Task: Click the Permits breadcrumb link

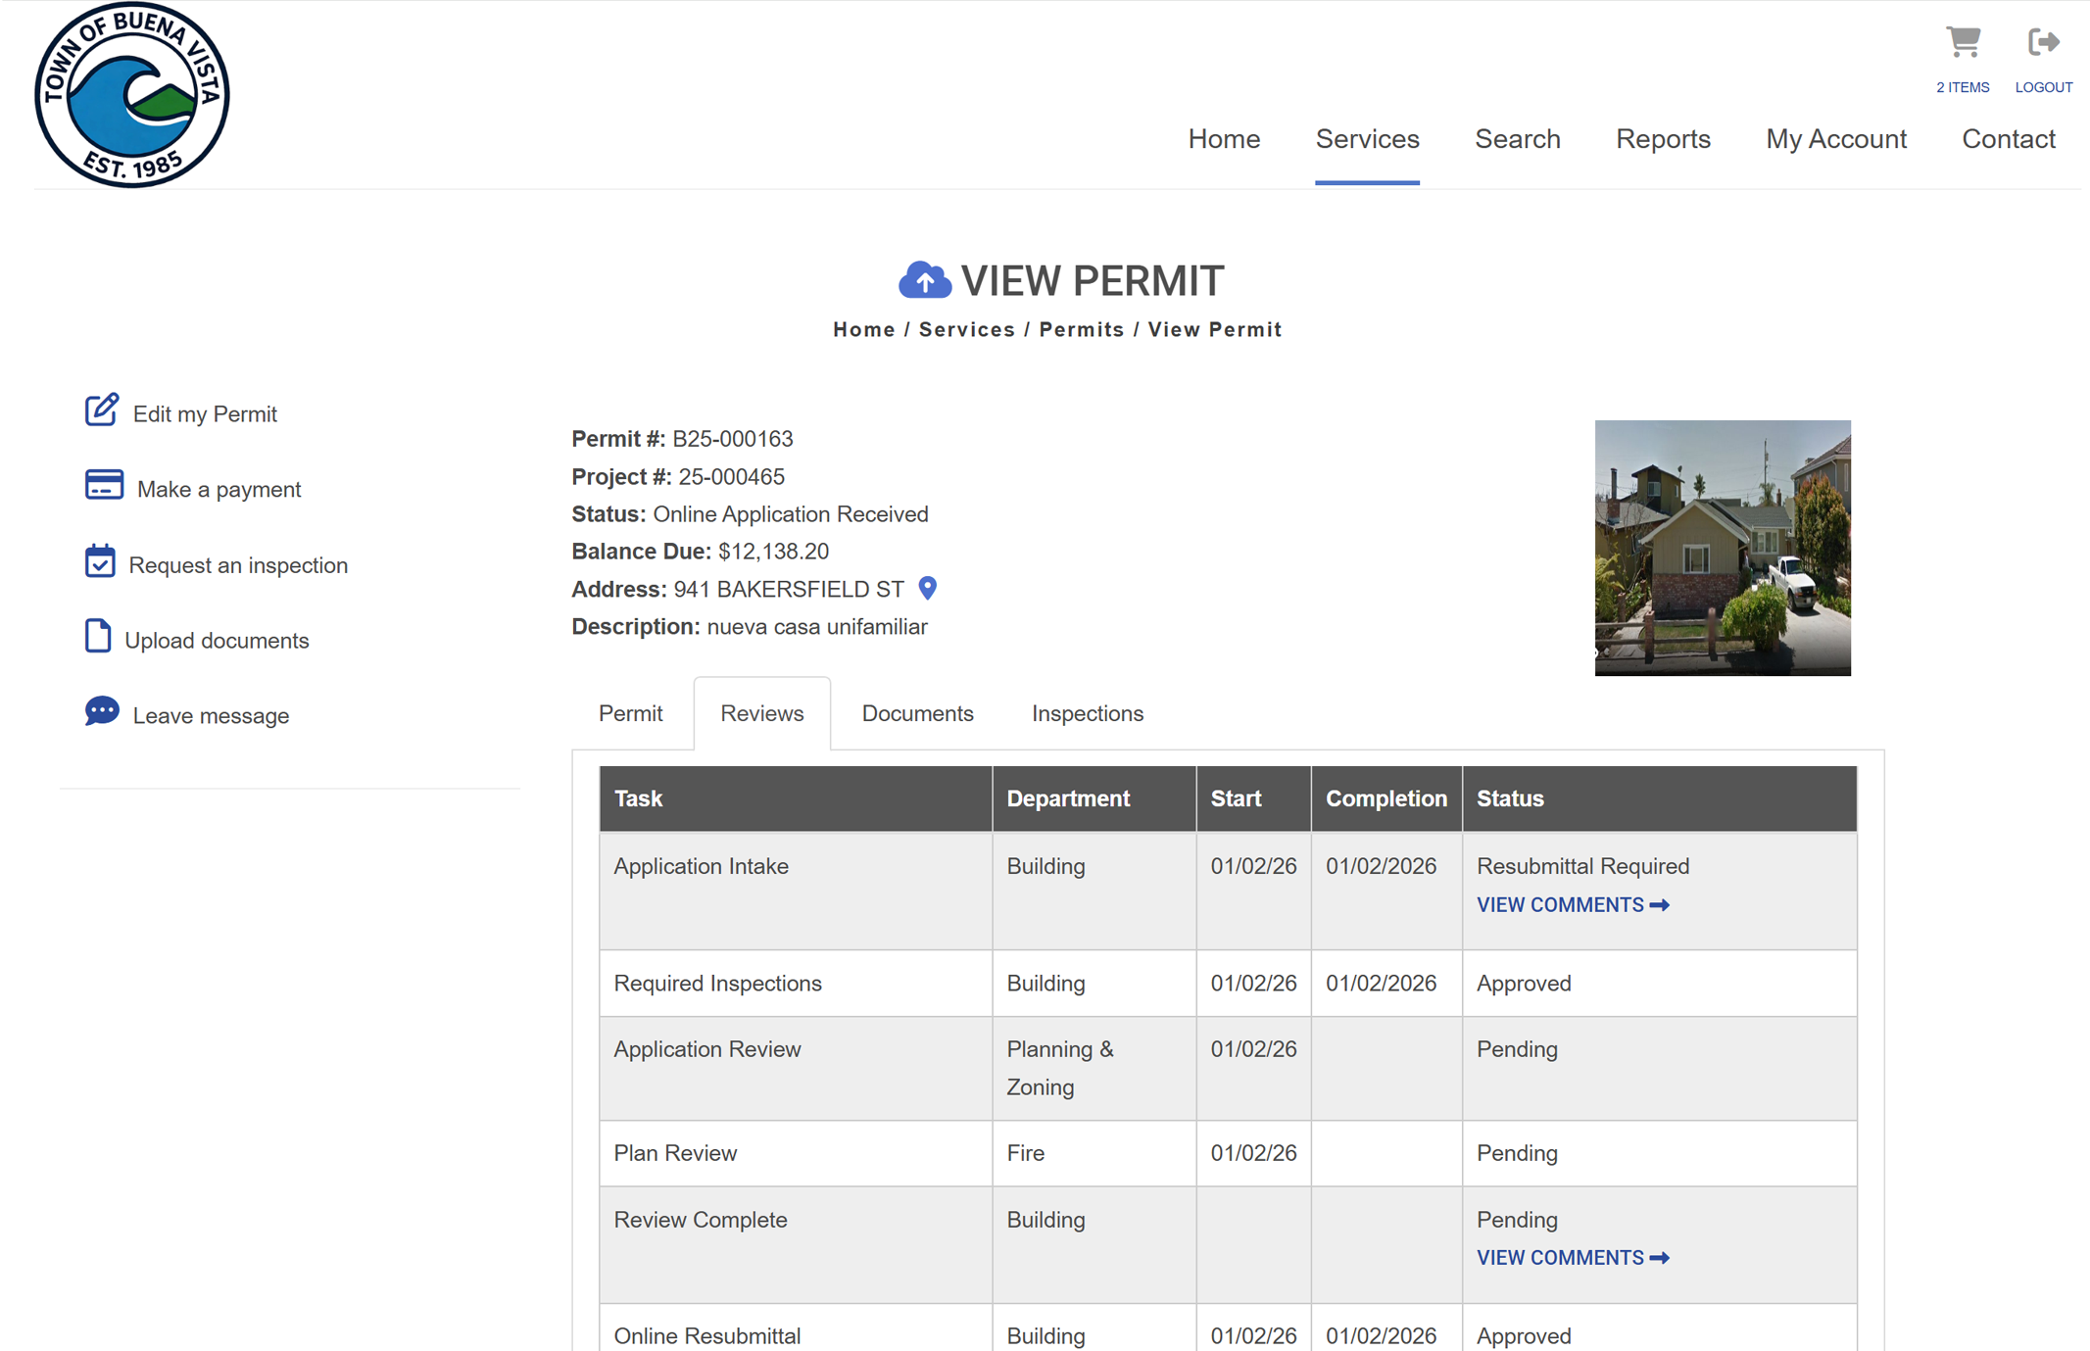Action: (x=1082, y=329)
